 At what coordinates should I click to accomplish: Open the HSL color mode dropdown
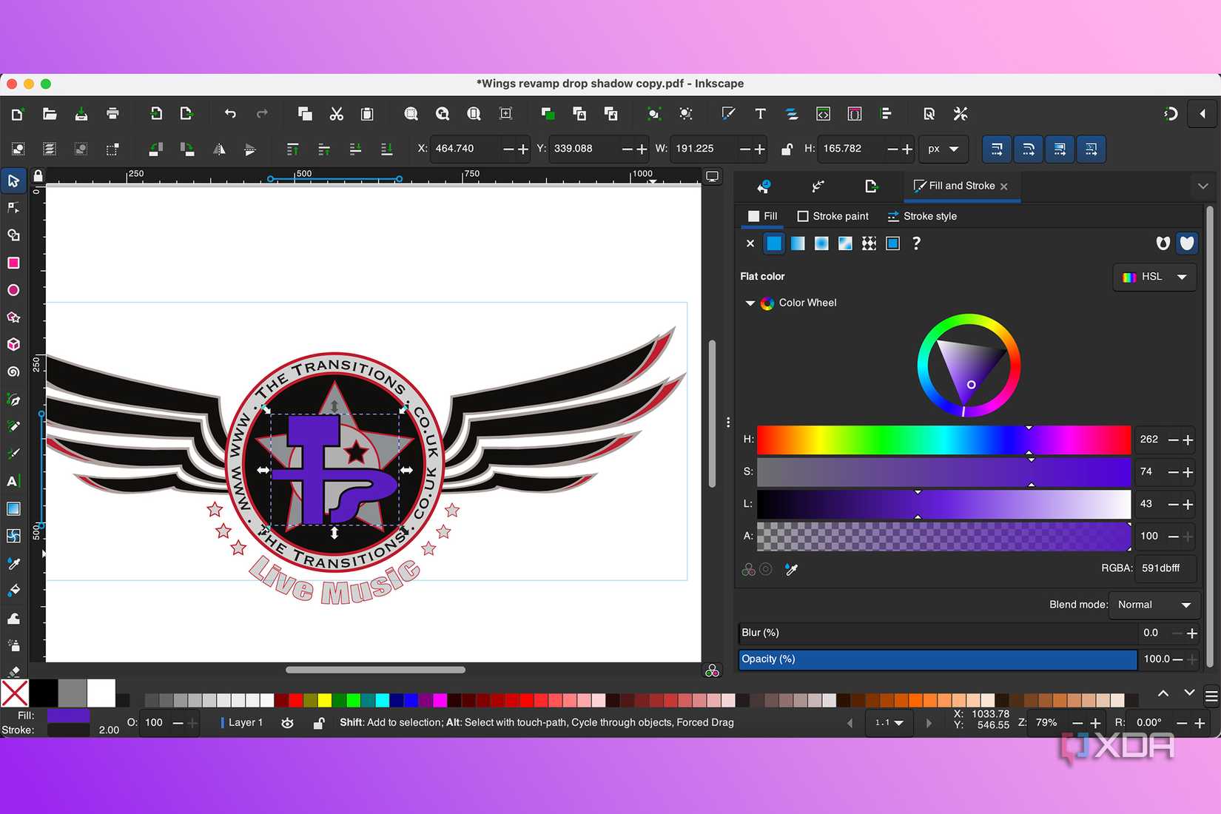1154,277
